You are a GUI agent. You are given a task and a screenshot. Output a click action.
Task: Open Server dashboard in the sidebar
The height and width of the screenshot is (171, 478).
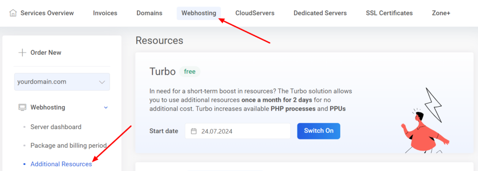(x=56, y=127)
